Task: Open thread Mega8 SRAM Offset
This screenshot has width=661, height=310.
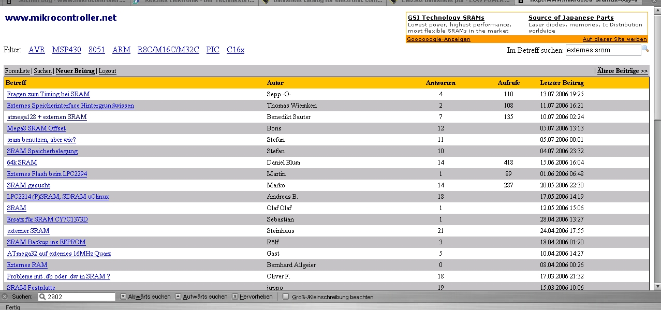Action: (x=36, y=128)
